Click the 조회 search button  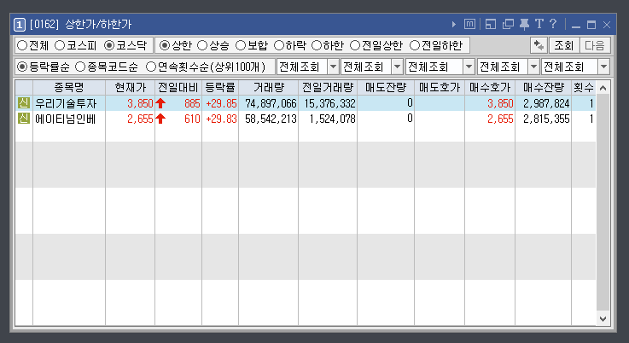click(564, 45)
